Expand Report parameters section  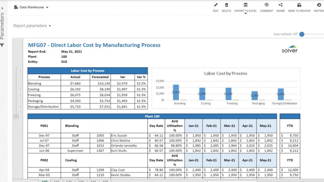click(x=32, y=26)
